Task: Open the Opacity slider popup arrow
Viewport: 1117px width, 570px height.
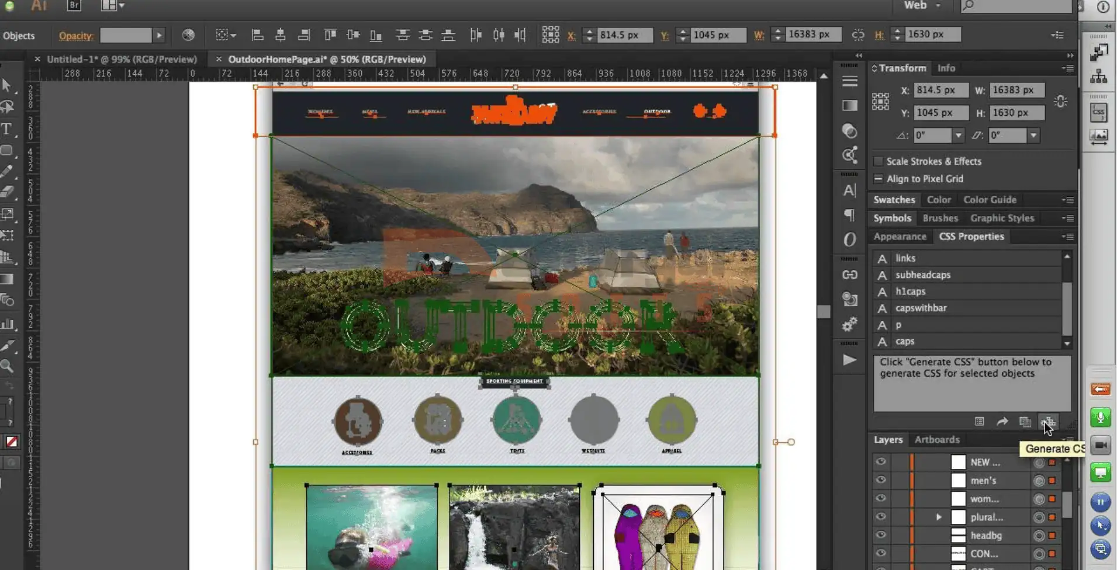Action: 159,35
